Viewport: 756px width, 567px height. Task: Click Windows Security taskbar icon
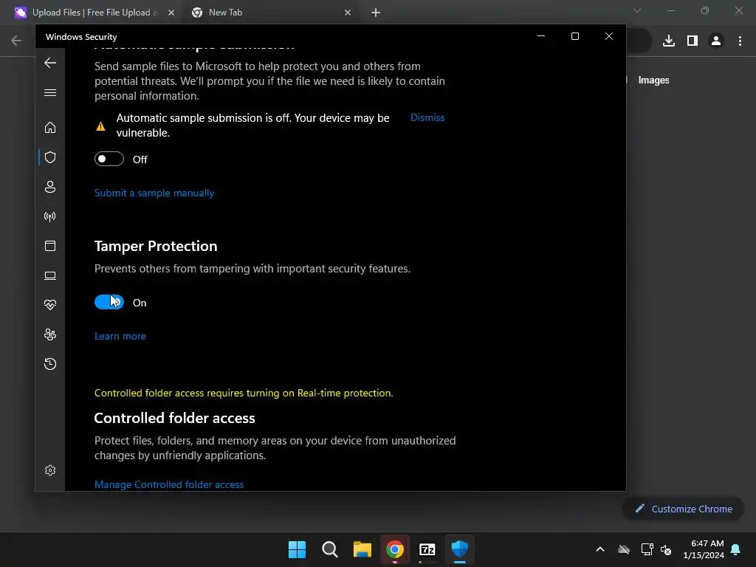[459, 549]
